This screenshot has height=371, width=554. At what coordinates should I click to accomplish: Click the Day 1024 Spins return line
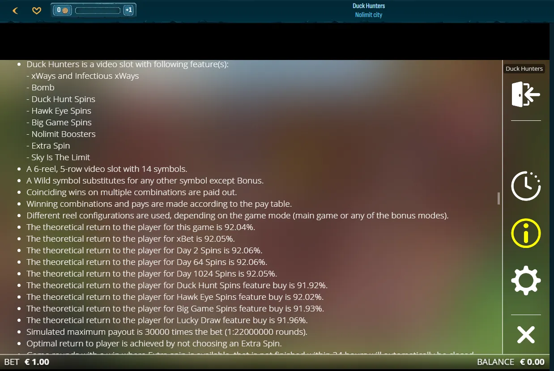tap(152, 274)
